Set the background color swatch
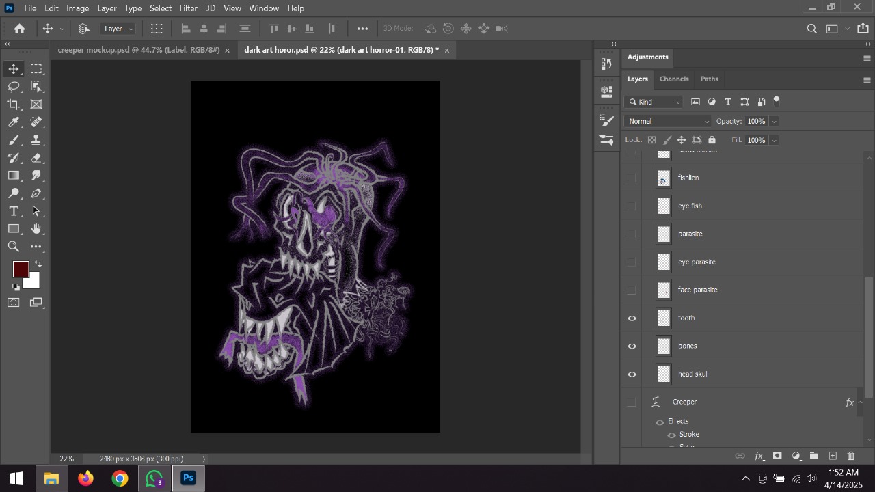Viewport: 875px width, 492px height. pyautogui.click(x=33, y=283)
